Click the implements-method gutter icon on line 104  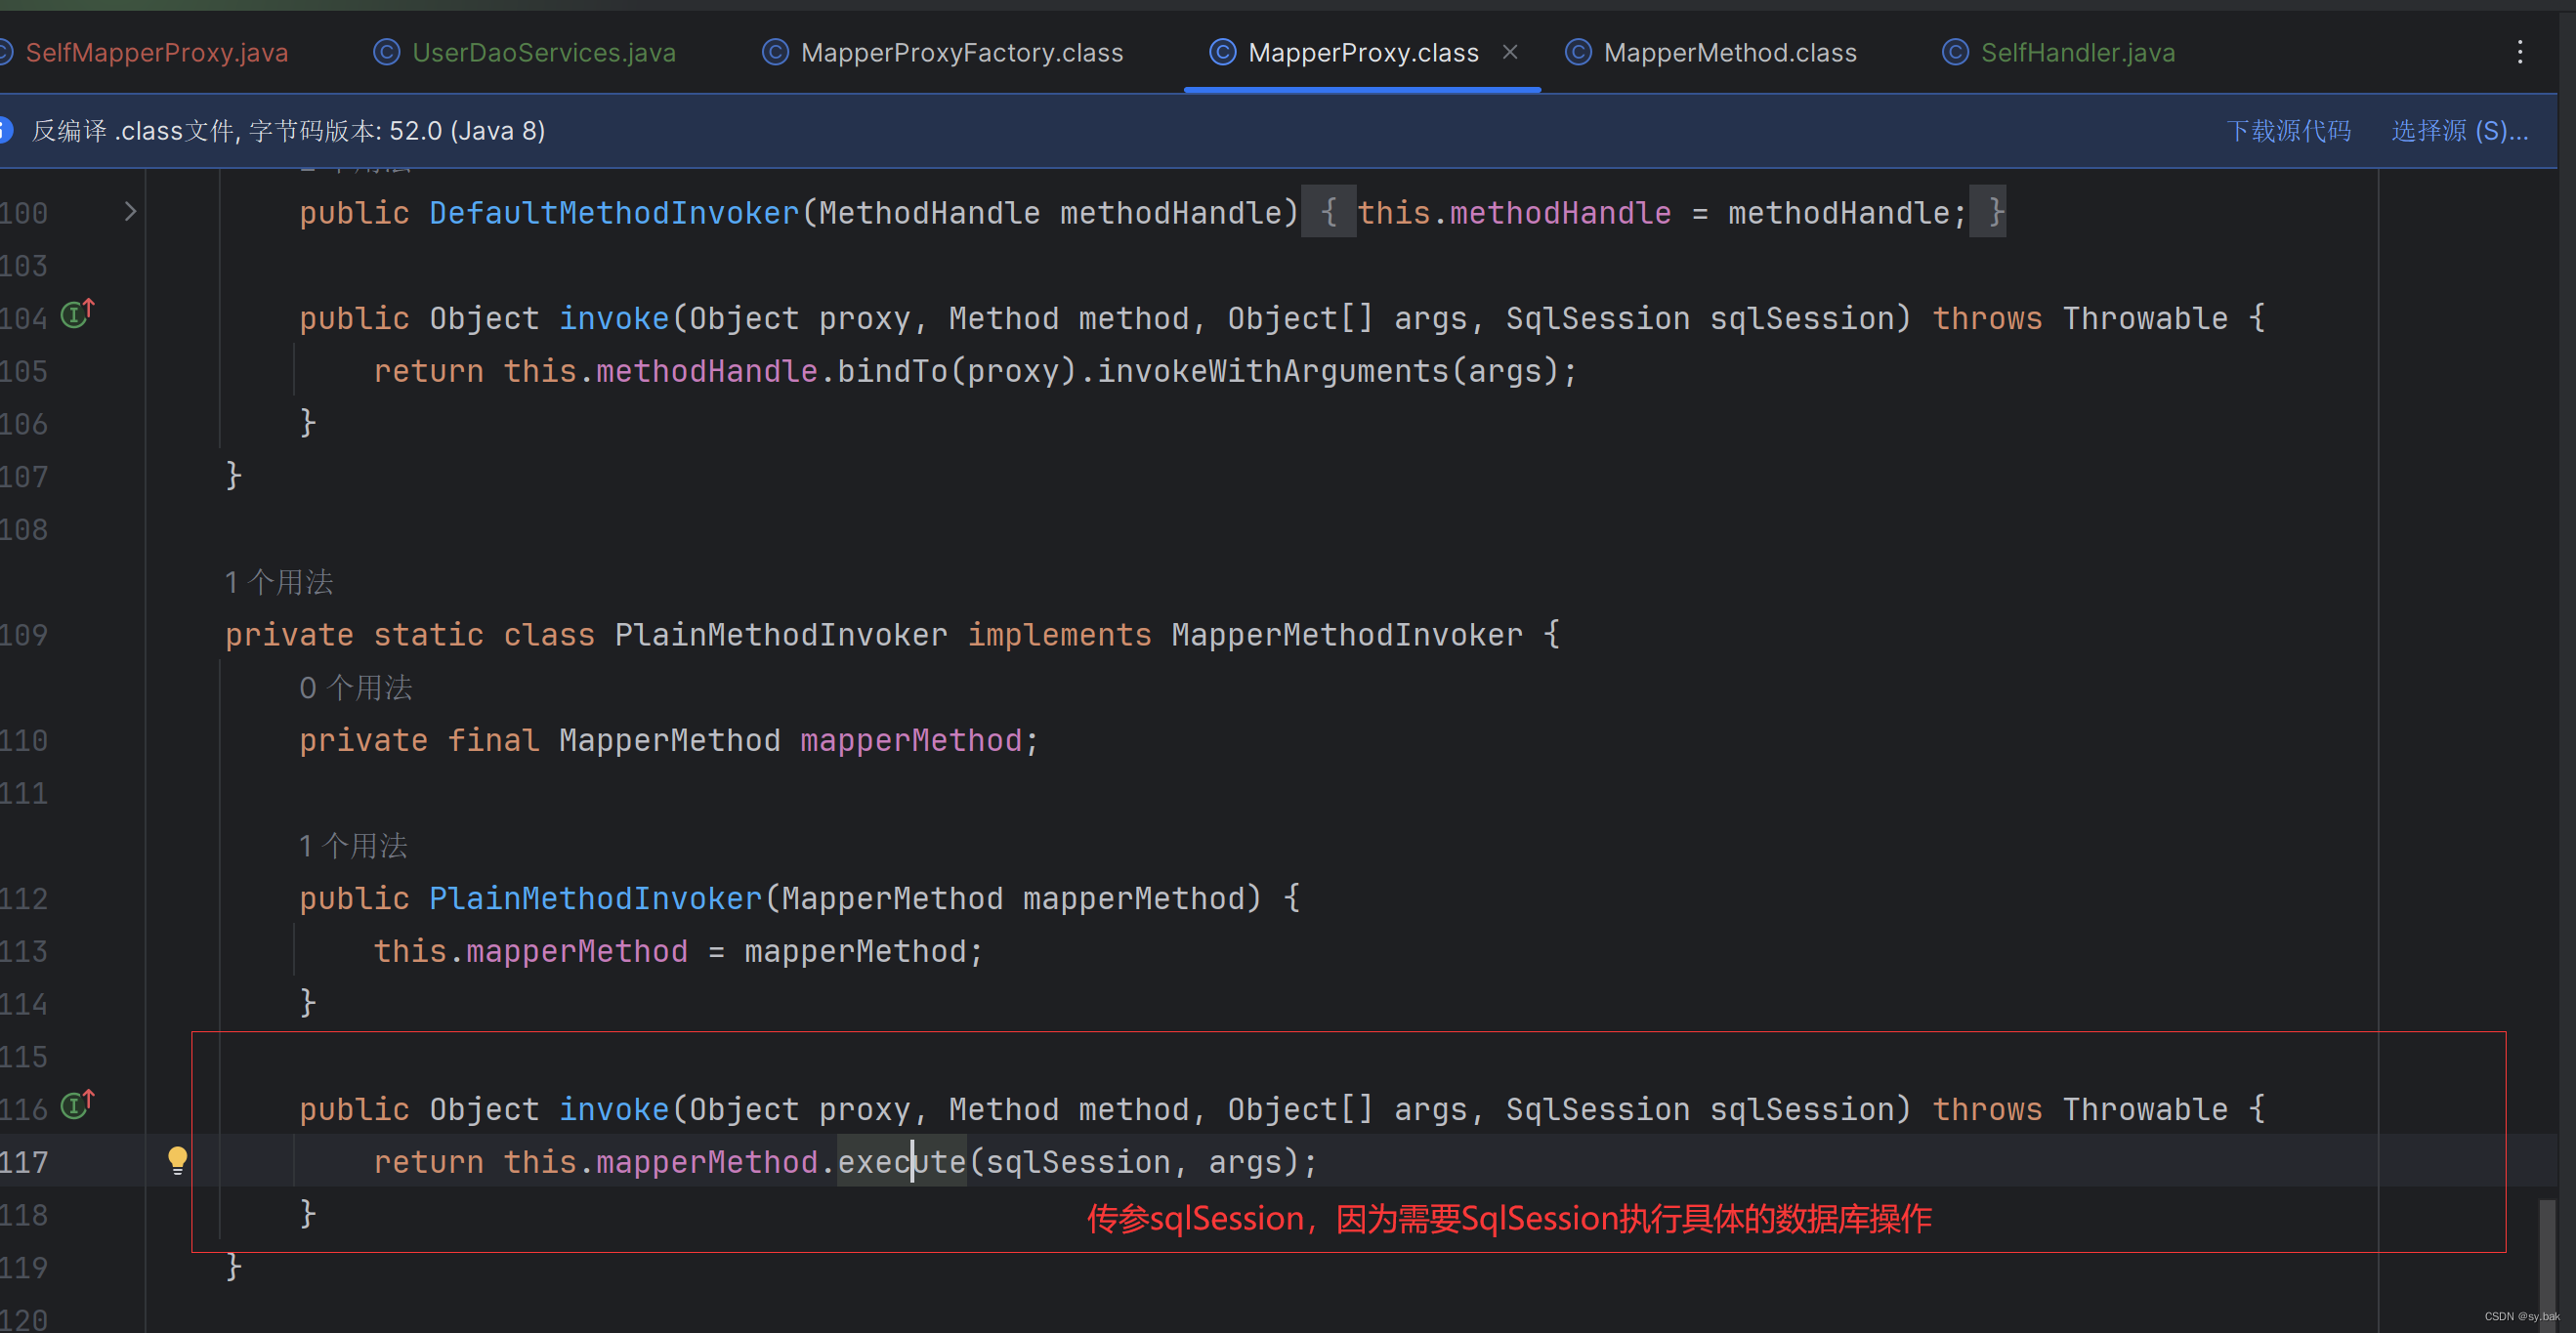pyautogui.click(x=77, y=315)
